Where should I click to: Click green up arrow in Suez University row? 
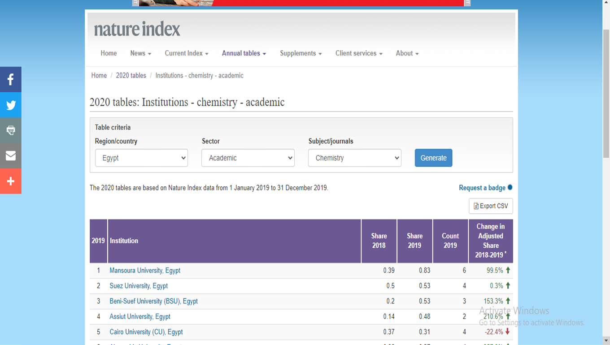pos(508,285)
